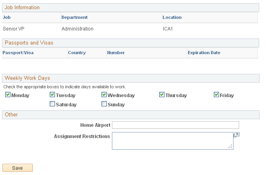Screen dimensions: 268x175
Task: Click the Save button
Action: 18,168
